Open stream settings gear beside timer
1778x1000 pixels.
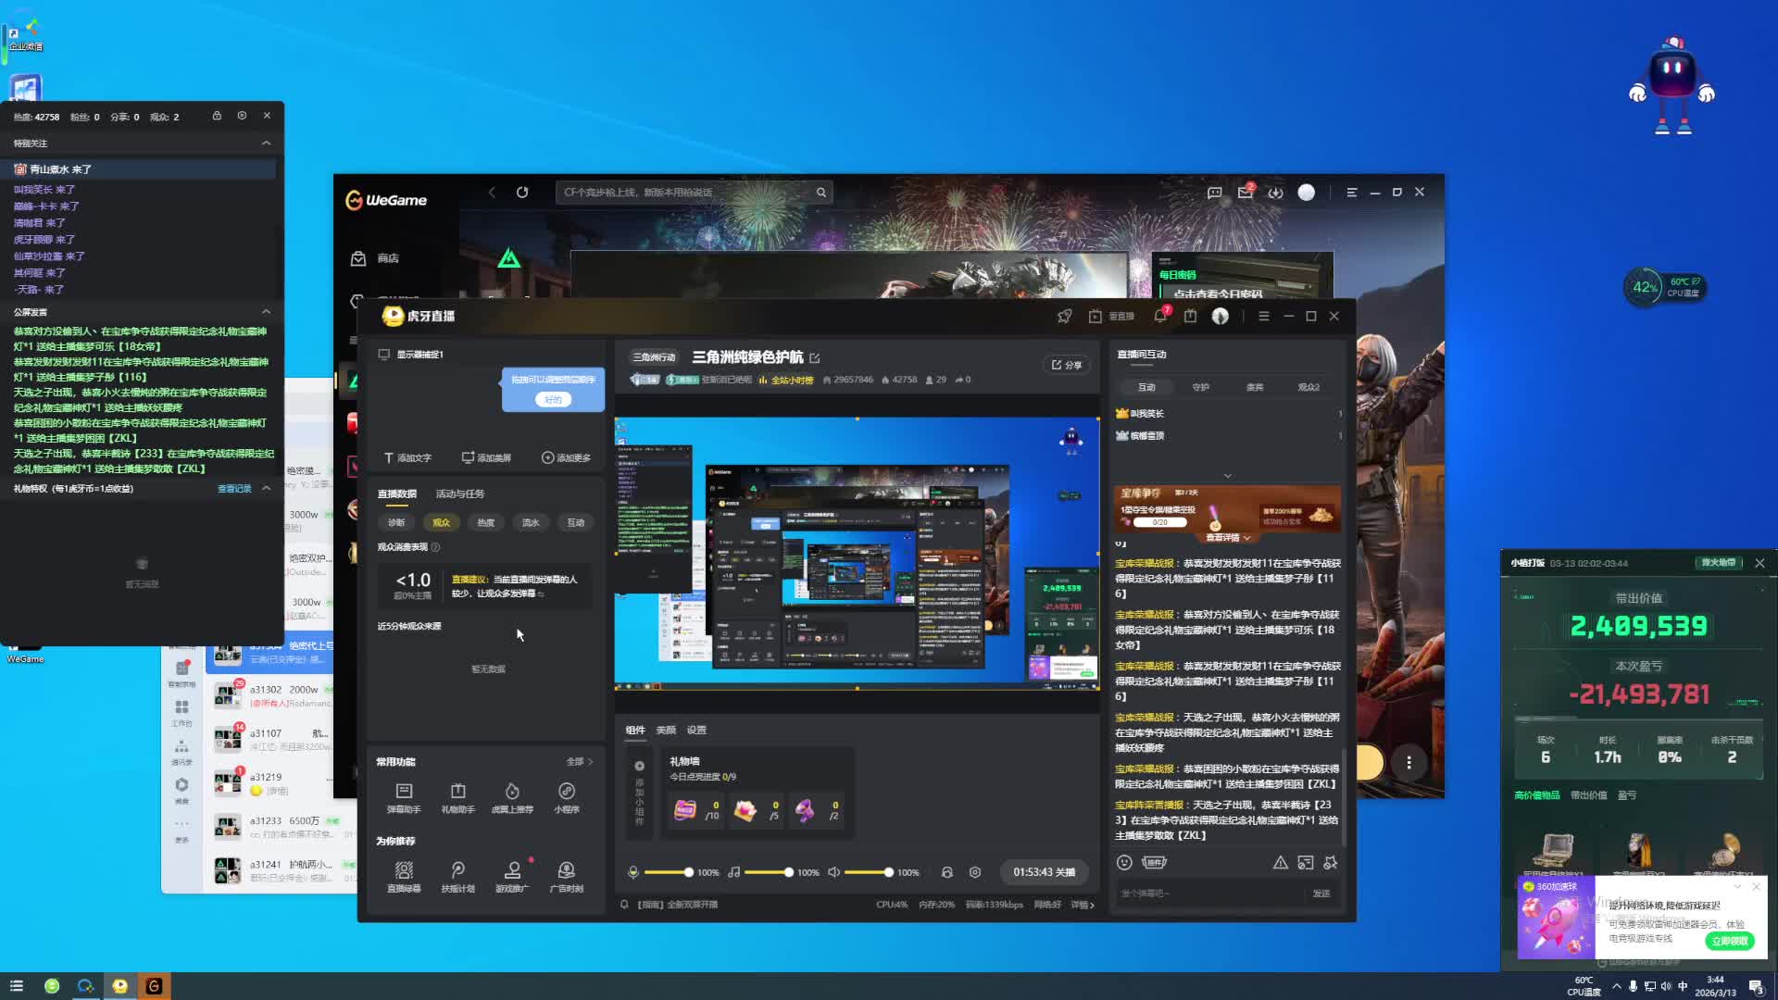[974, 872]
